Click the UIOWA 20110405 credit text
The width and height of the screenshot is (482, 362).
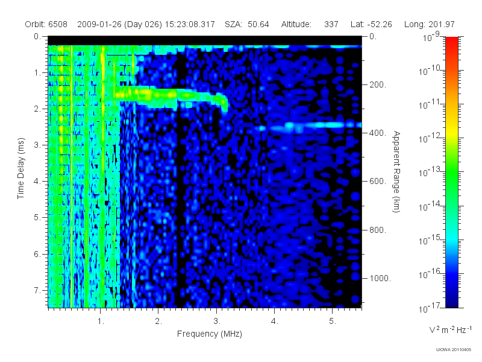[454, 350]
